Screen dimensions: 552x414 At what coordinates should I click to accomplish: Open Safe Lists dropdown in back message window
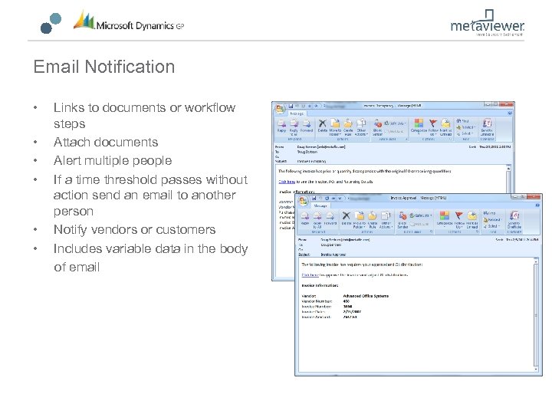[396, 123]
